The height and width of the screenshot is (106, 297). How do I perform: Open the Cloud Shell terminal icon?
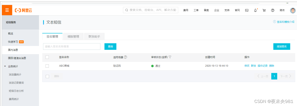[247, 10]
